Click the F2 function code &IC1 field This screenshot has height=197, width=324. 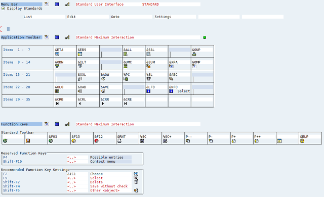(x=77, y=174)
